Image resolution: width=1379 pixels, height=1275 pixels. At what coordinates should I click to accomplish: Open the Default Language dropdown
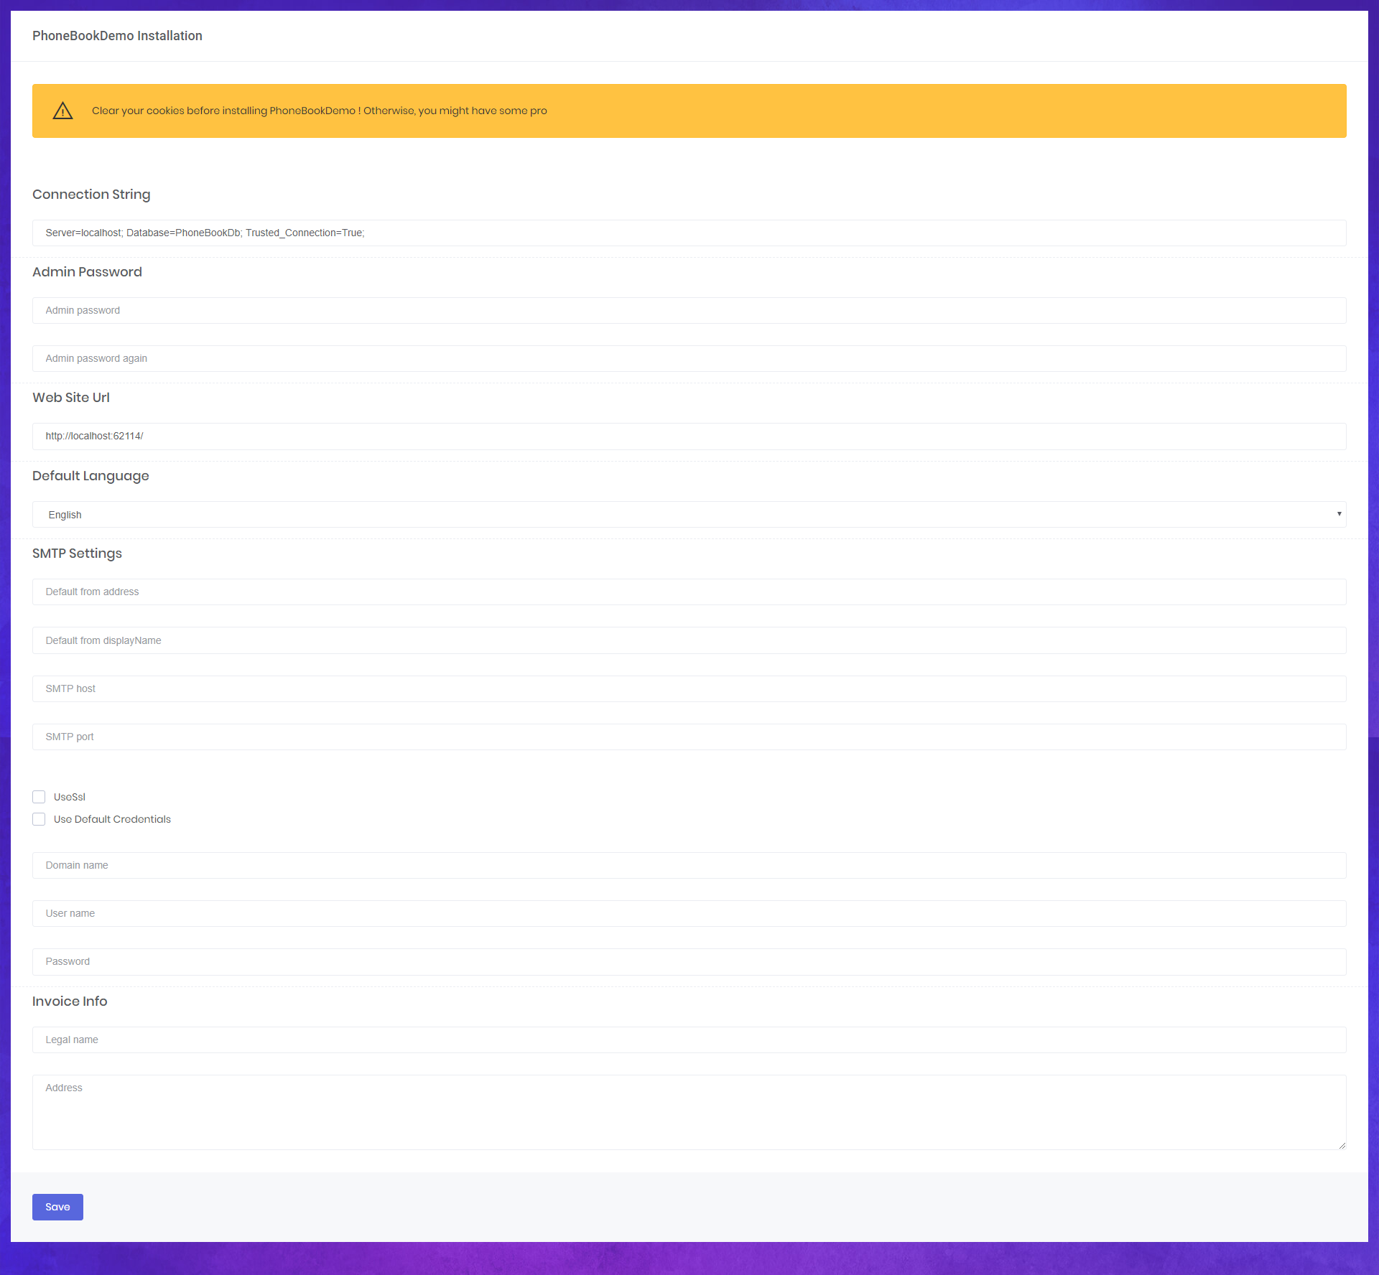click(x=689, y=515)
